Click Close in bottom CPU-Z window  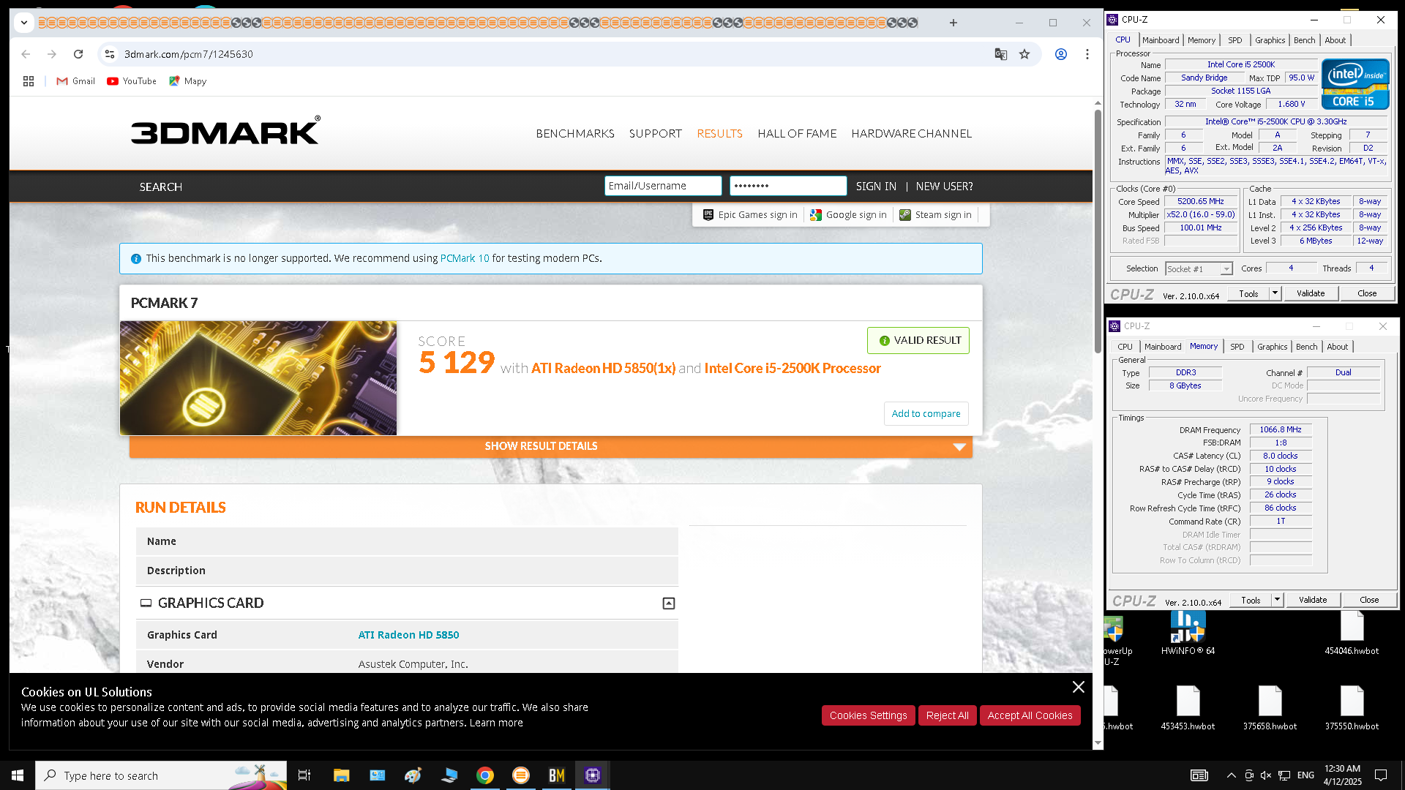coord(1369,600)
